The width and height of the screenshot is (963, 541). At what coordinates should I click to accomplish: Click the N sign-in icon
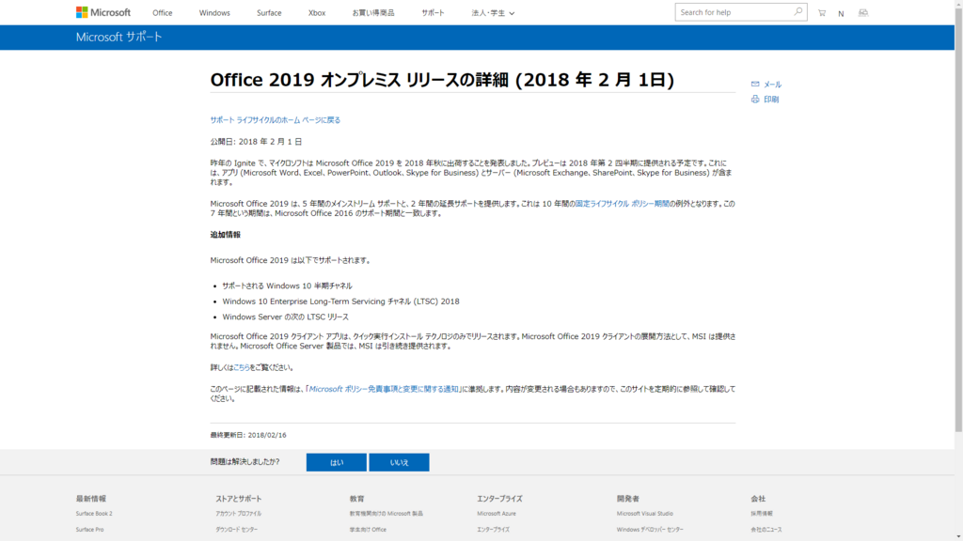pos(841,12)
